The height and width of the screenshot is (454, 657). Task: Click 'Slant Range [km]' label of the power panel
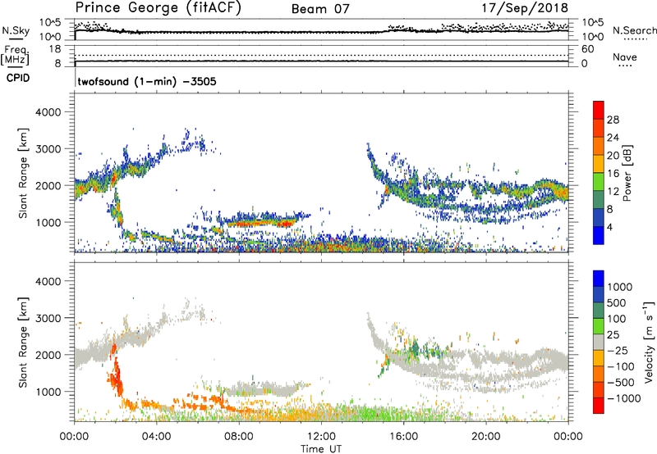pyautogui.click(x=23, y=173)
